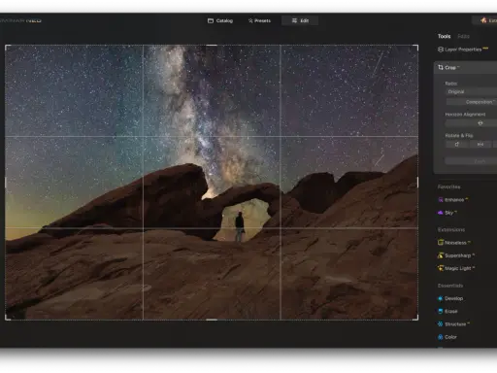The image size is (497, 373).
Task: Open the Develop tool
Action: (450, 298)
